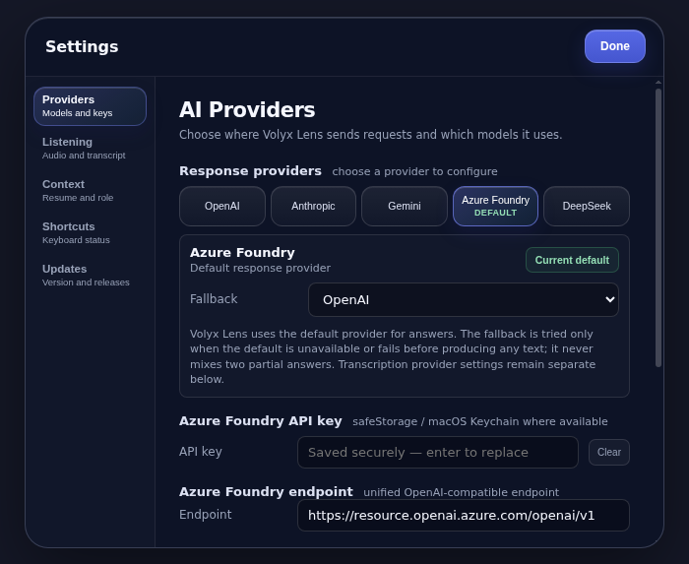This screenshot has width=689, height=564.
Task: Select the OpenAI provider button
Action: [x=222, y=206]
